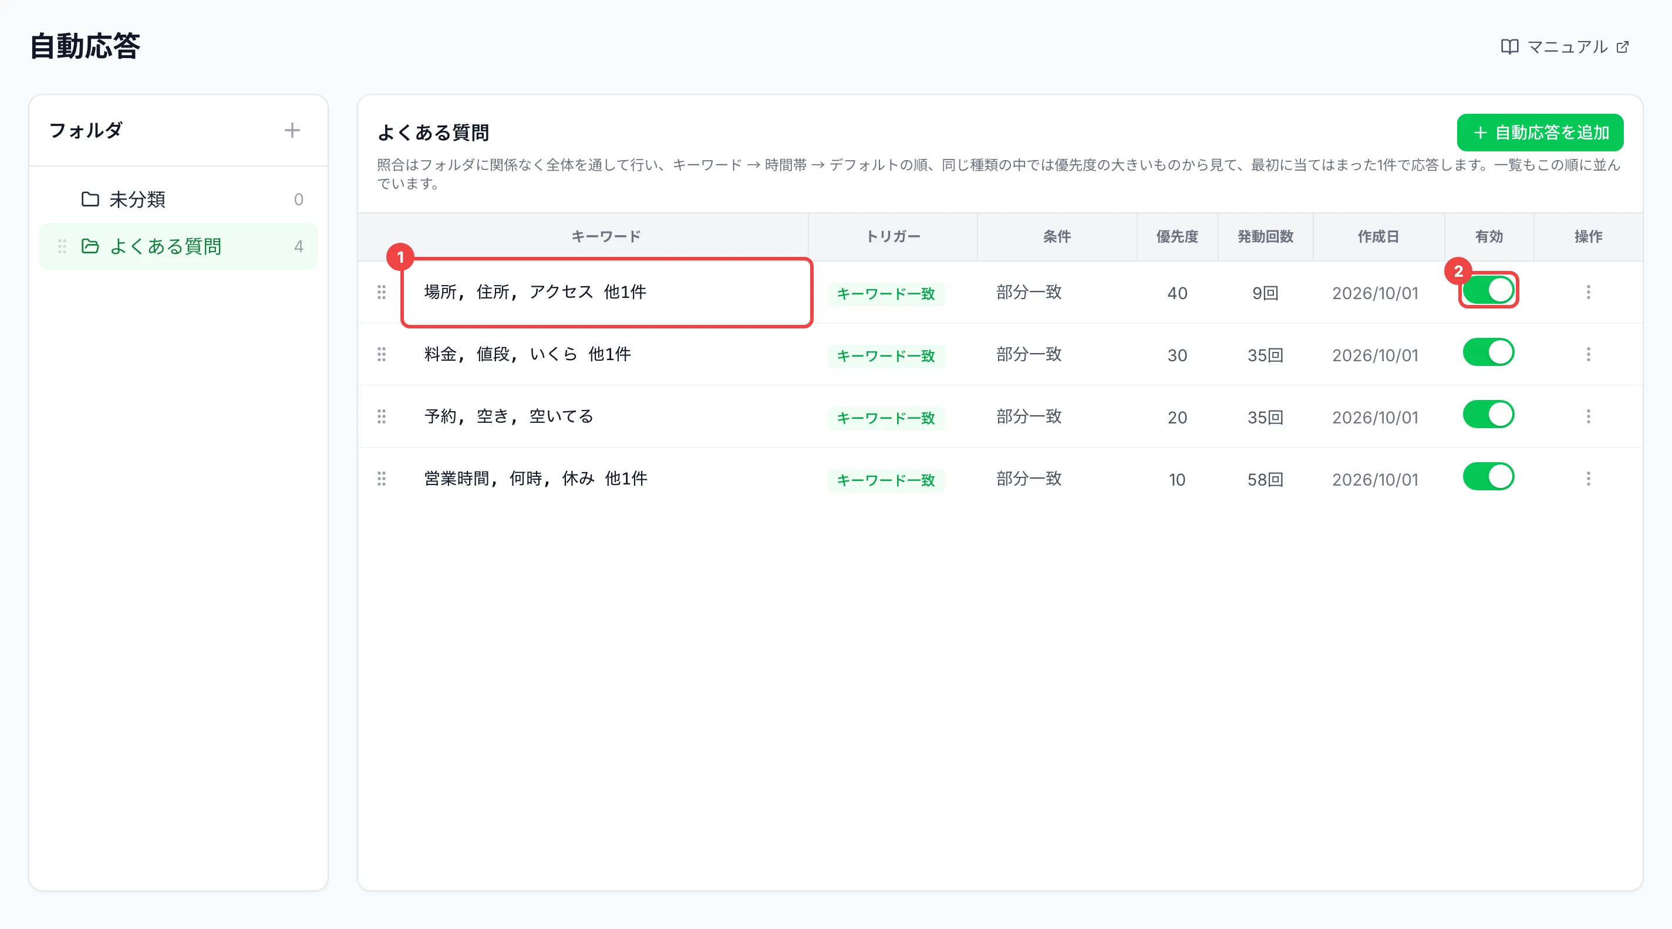Viewport: 1672px width, 929px height.
Task: Click the 作成日 column header
Action: pyautogui.click(x=1378, y=236)
